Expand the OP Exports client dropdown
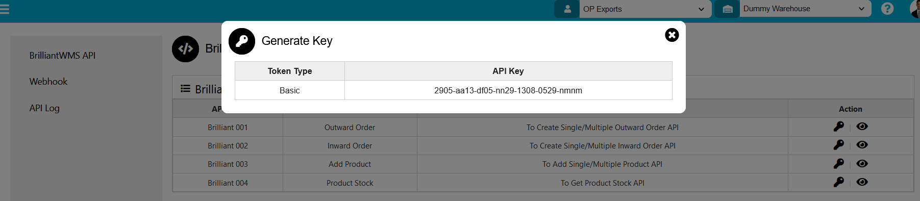This screenshot has height=201, width=920. point(645,9)
